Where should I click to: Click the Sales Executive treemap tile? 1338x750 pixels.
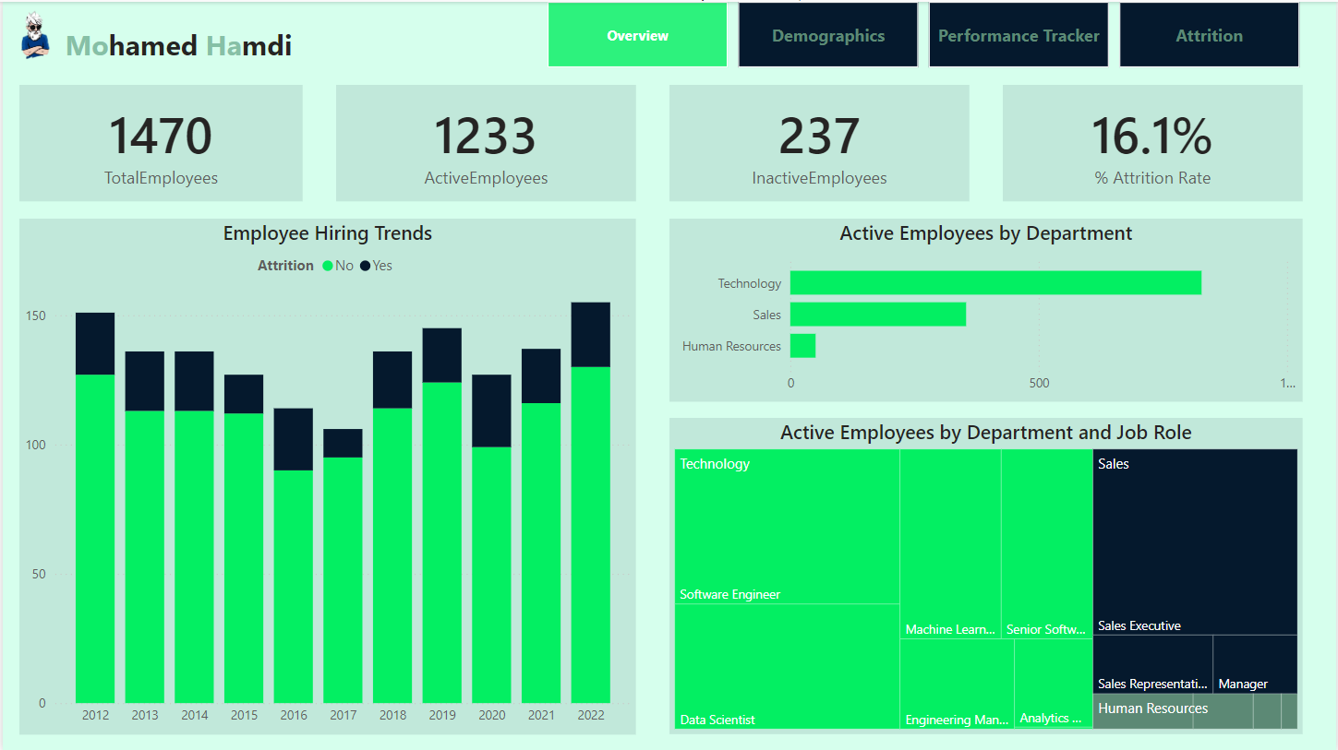[1194, 544]
